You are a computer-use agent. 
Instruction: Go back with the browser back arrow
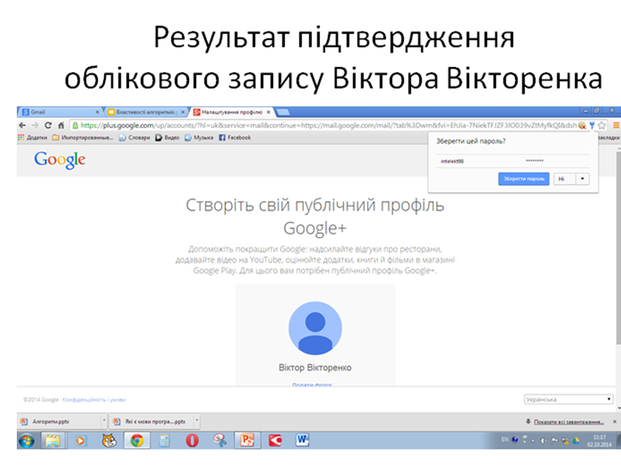tap(22, 125)
